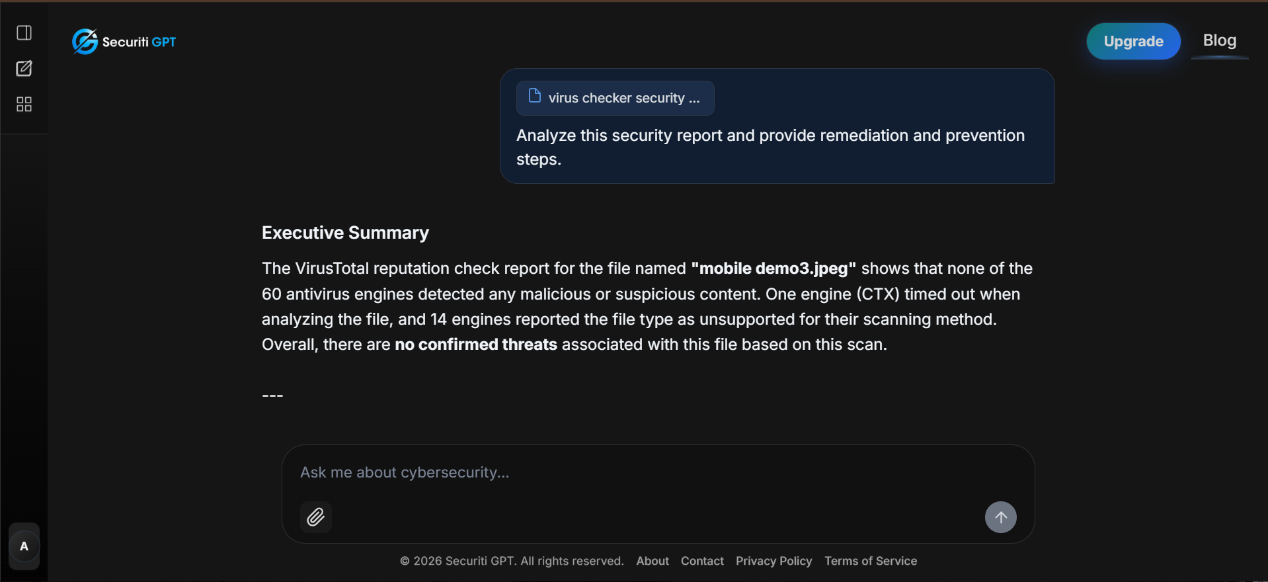Open the Terms of Service link
Image resolution: width=1268 pixels, height=582 pixels.
(x=871, y=561)
